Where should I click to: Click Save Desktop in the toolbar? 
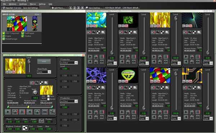click(94, 8)
